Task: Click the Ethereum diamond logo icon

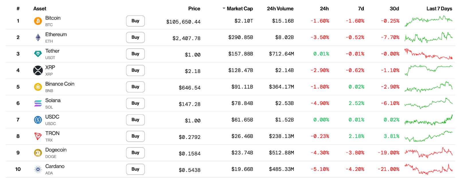Action: (x=38, y=37)
